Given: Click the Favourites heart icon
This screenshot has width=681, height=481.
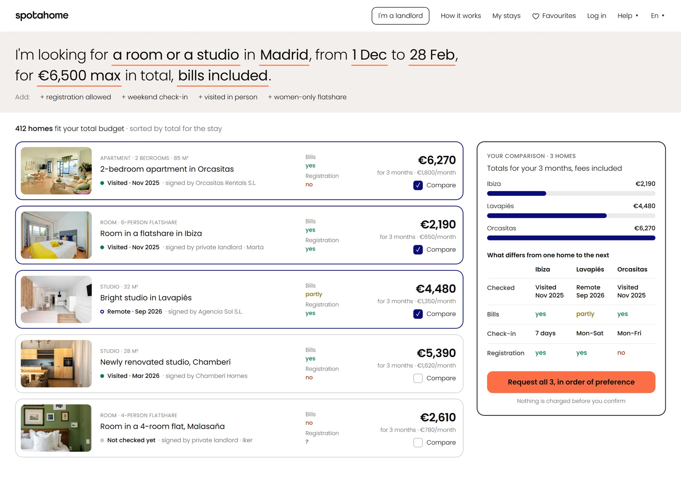Looking at the screenshot, I should (x=535, y=16).
